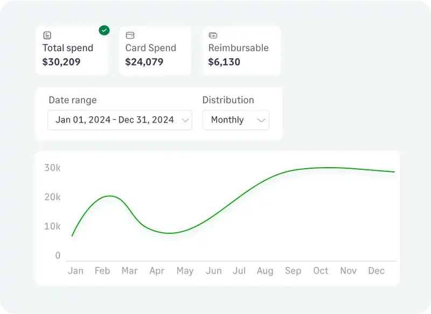Toggle the Total spend card selection
Image resolution: width=431 pixels, height=314 pixels.
[72, 51]
